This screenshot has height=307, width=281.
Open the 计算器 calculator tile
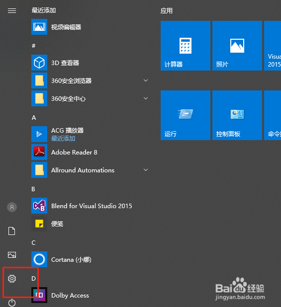[186, 46]
